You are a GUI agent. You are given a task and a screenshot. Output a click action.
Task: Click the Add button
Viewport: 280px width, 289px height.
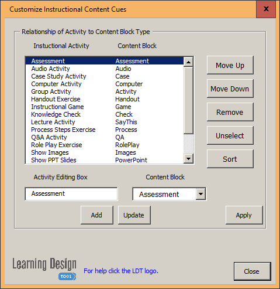(x=97, y=215)
